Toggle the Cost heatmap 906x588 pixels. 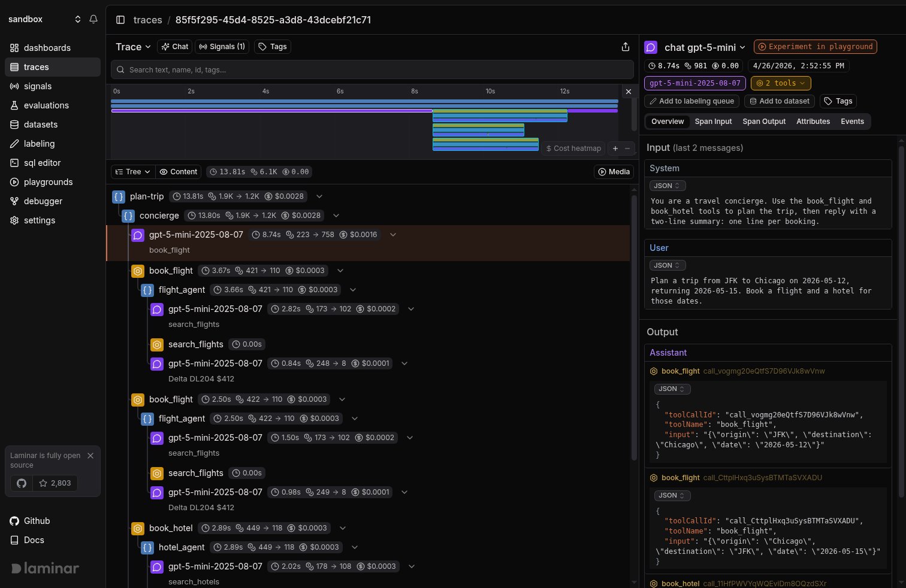pyautogui.click(x=573, y=148)
